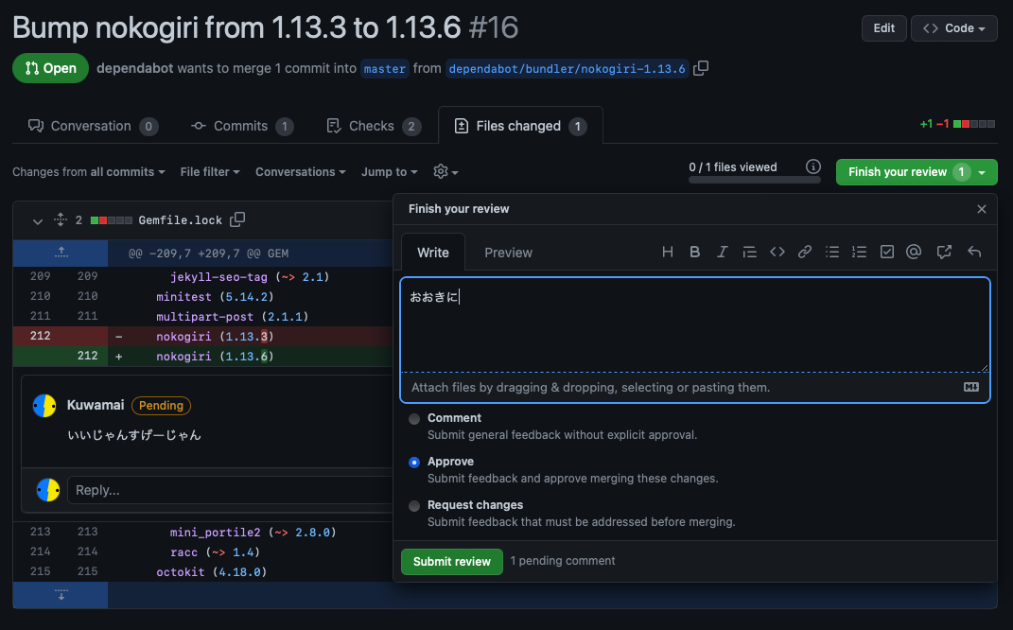Click the 1 pending comment text
Image resolution: width=1013 pixels, height=630 pixels.
point(563,561)
